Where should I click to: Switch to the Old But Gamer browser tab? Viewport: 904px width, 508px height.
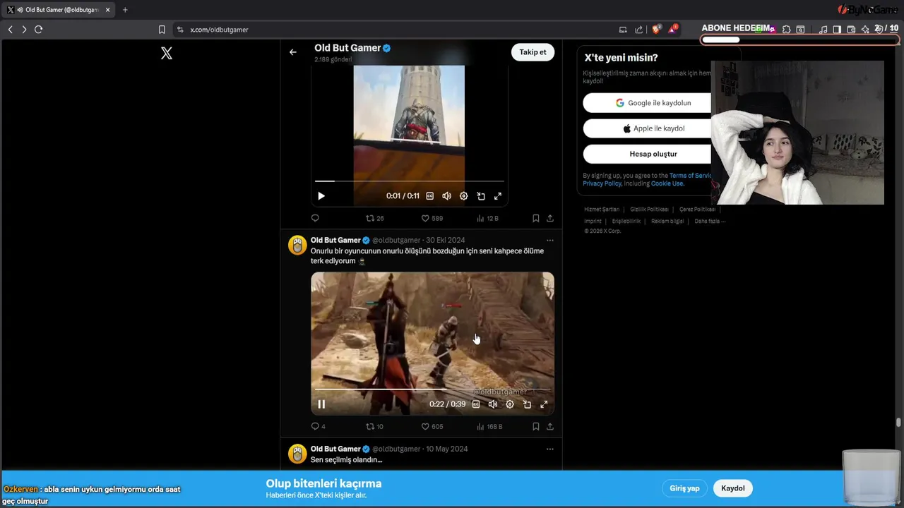click(57, 10)
